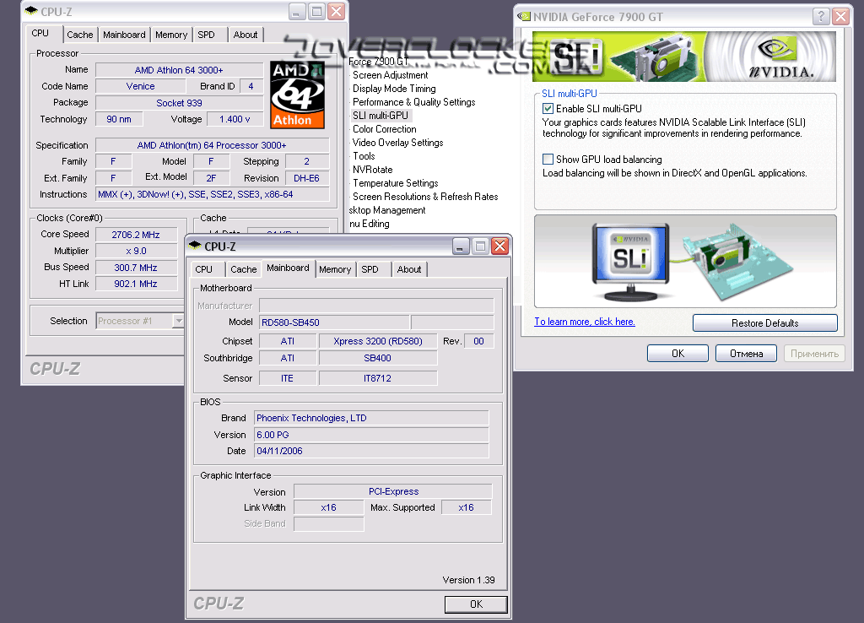Click the Bus Speed value 300.7 MHz

(136, 268)
